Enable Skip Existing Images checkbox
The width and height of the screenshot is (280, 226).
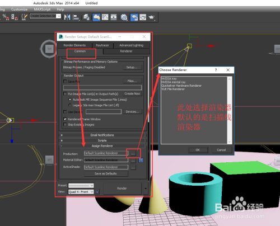point(65,124)
